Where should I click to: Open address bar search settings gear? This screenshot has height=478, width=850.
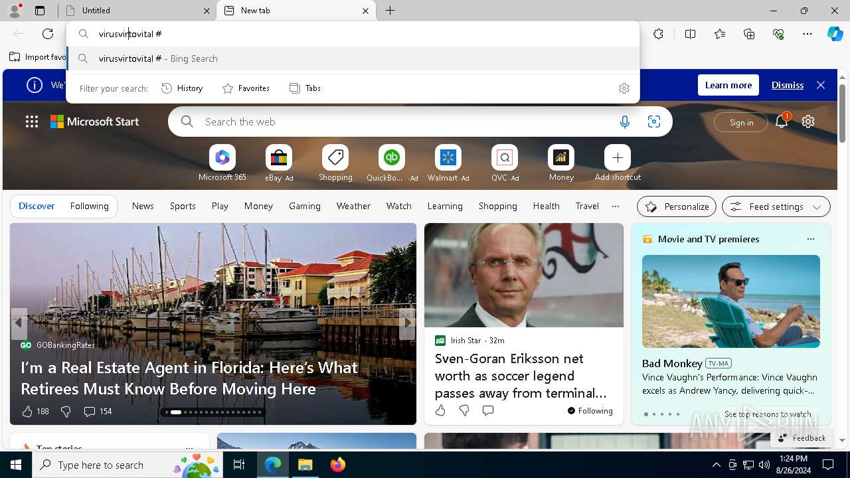pyautogui.click(x=624, y=88)
